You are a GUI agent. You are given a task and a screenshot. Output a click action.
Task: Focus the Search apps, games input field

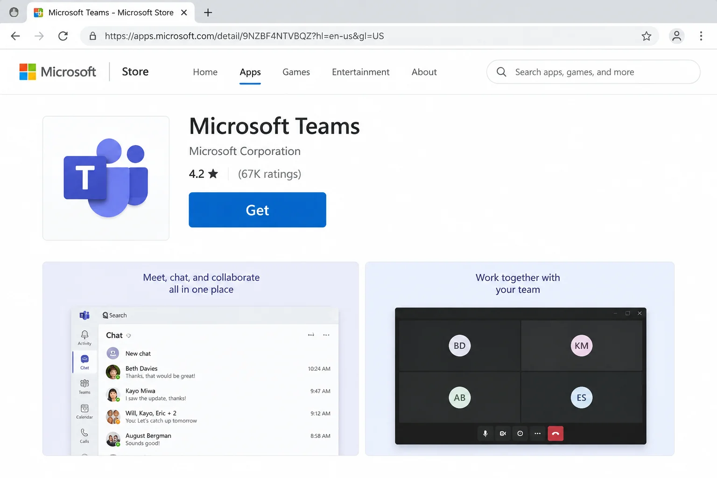pyautogui.click(x=593, y=72)
